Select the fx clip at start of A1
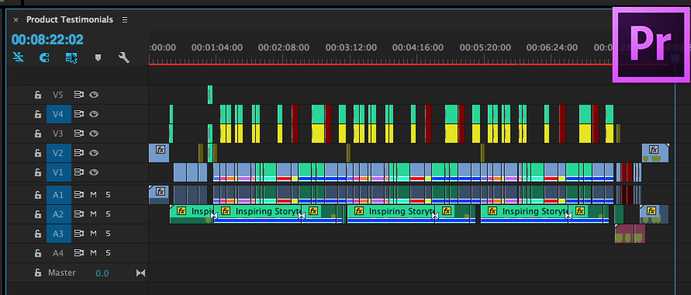 tap(159, 195)
